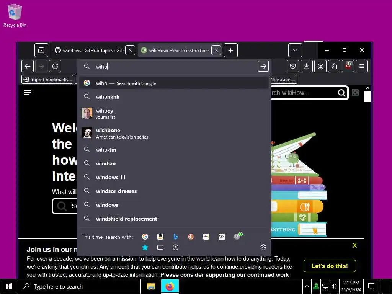The width and height of the screenshot is (392, 294).
Task: Choose the wihbhkhh suggestion
Action: (x=174, y=97)
